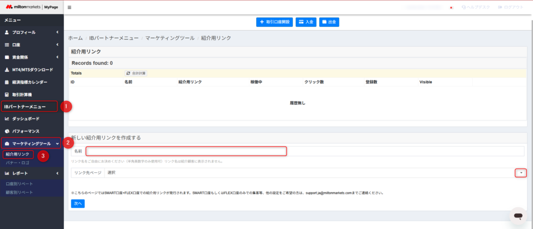Image resolution: width=533 pixels, height=229 pixels.
Task: Expand the プロフィール sidebar menu
Action: 31,32
